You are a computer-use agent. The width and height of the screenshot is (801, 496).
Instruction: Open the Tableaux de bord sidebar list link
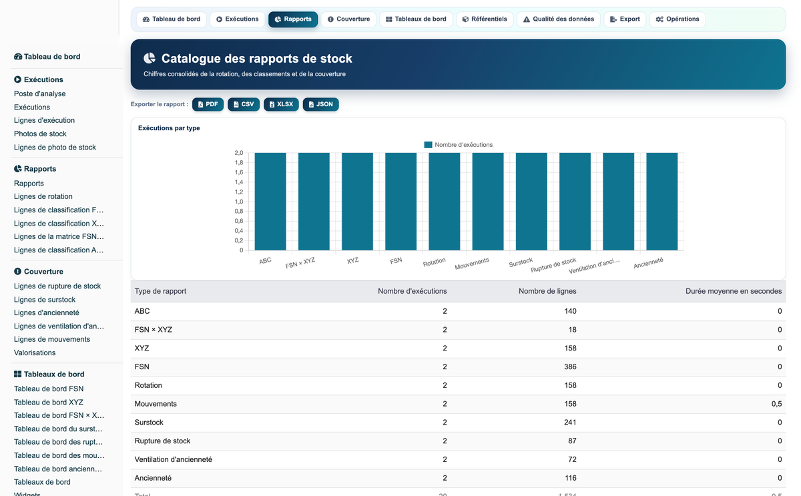[x=42, y=483]
